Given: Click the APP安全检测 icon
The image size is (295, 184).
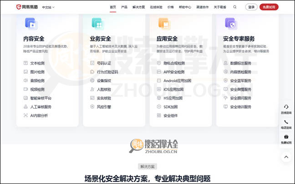Looking at the screenshot, I should coord(159,72).
